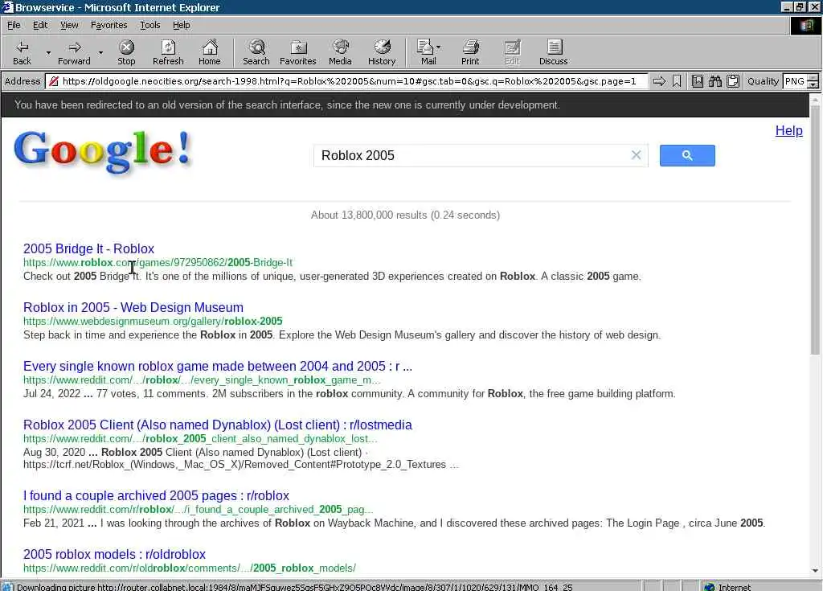The image size is (823, 591).
Task: Click the page icon in address bar
Action: click(x=53, y=81)
